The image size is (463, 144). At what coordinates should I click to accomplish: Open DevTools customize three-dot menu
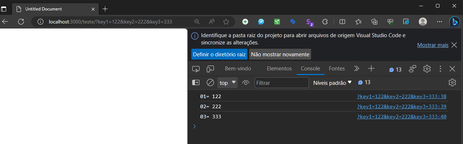(x=440, y=69)
